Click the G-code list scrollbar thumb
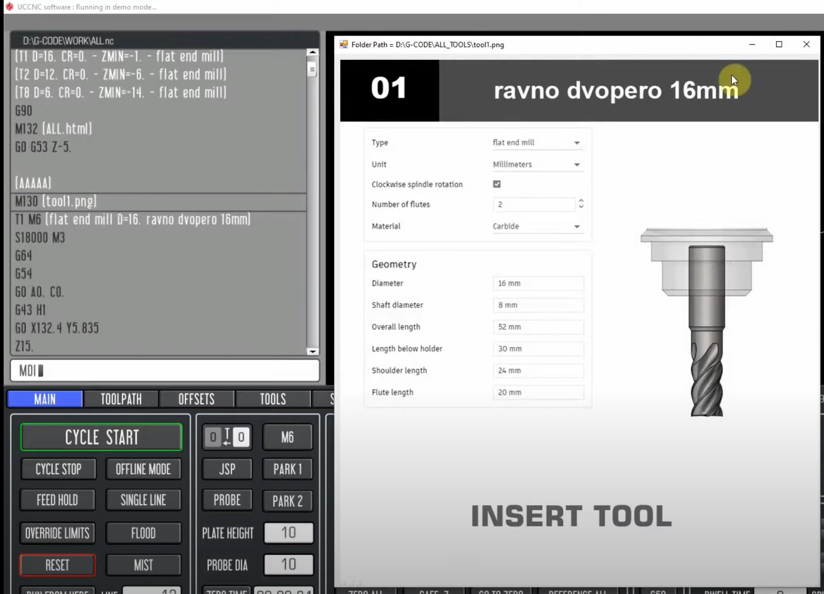The width and height of the screenshot is (824, 594). click(x=312, y=69)
